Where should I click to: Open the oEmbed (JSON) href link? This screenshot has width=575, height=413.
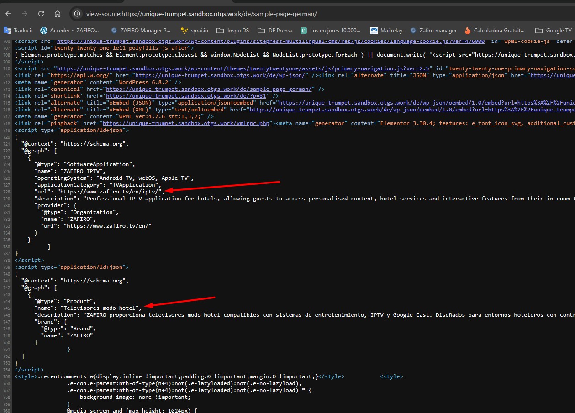427,103
